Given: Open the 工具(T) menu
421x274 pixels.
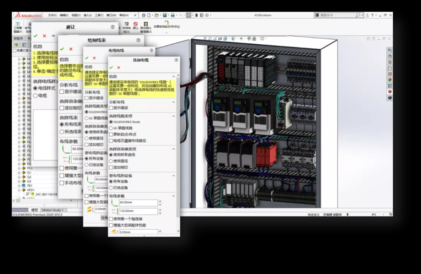Looking at the screenshot, I should (99, 15).
